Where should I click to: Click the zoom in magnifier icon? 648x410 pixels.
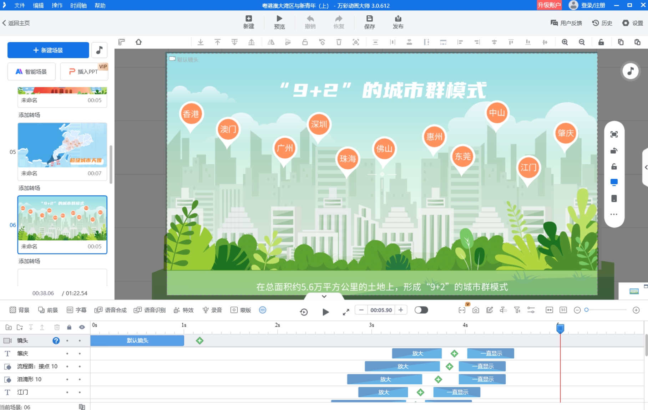click(565, 42)
